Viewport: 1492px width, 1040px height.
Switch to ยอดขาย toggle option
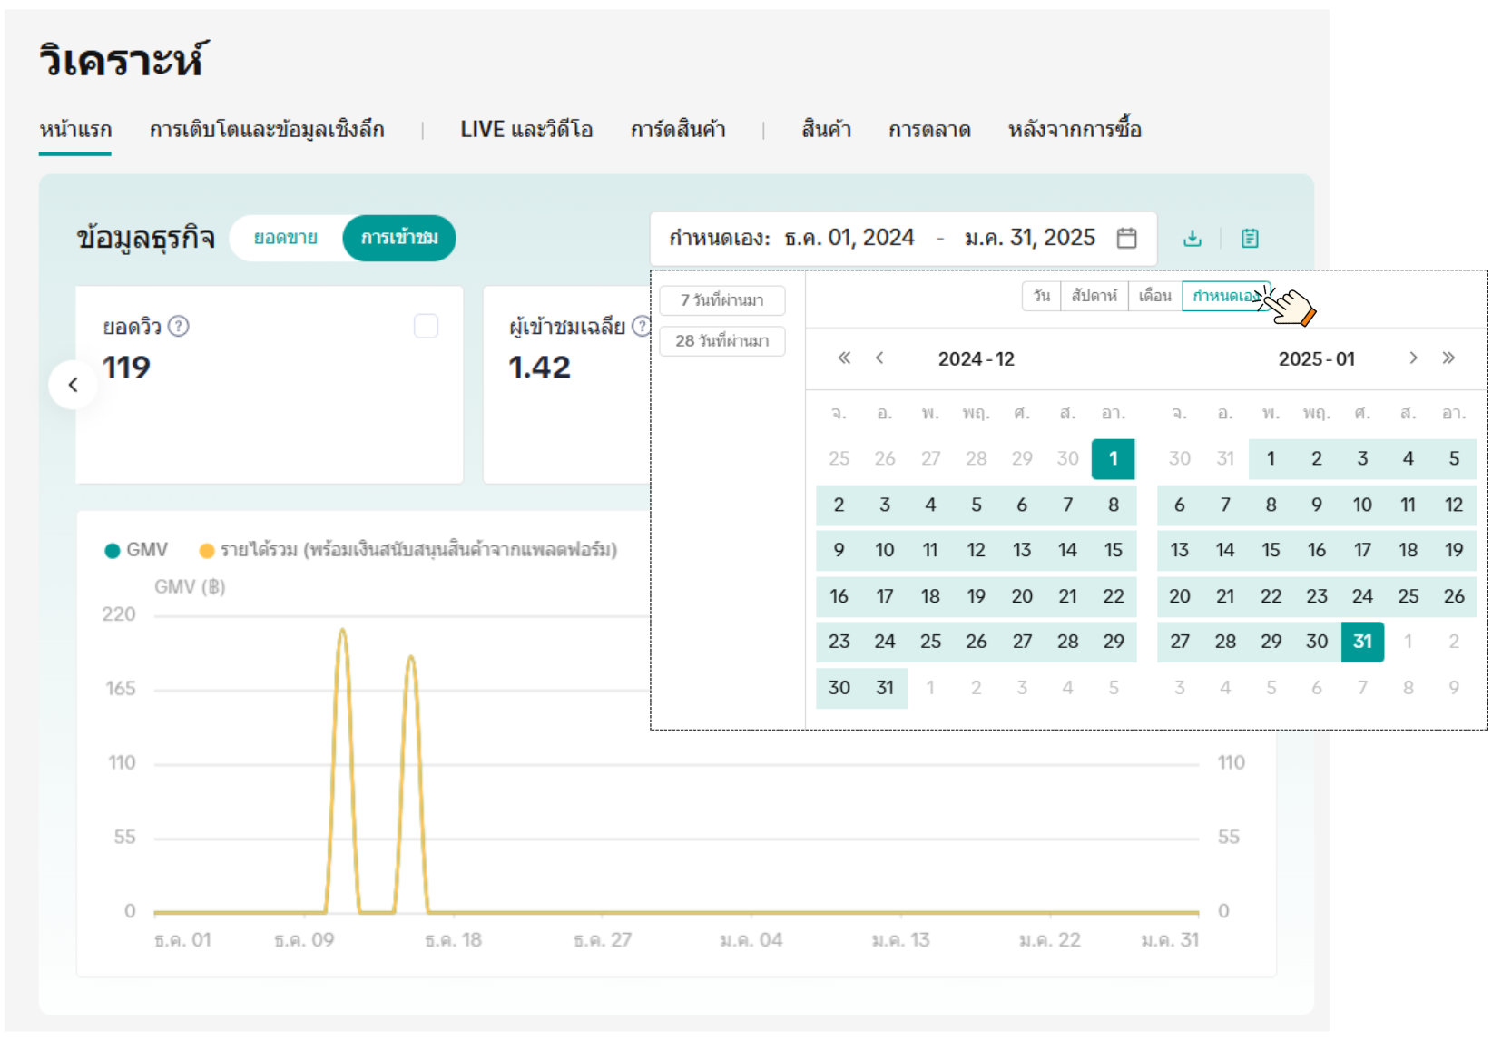(x=286, y=238)
